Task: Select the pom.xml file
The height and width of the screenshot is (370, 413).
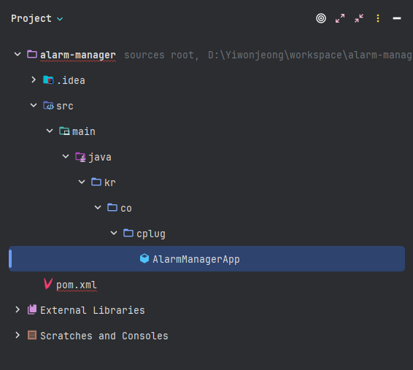Action: click(x=77, y=285)
